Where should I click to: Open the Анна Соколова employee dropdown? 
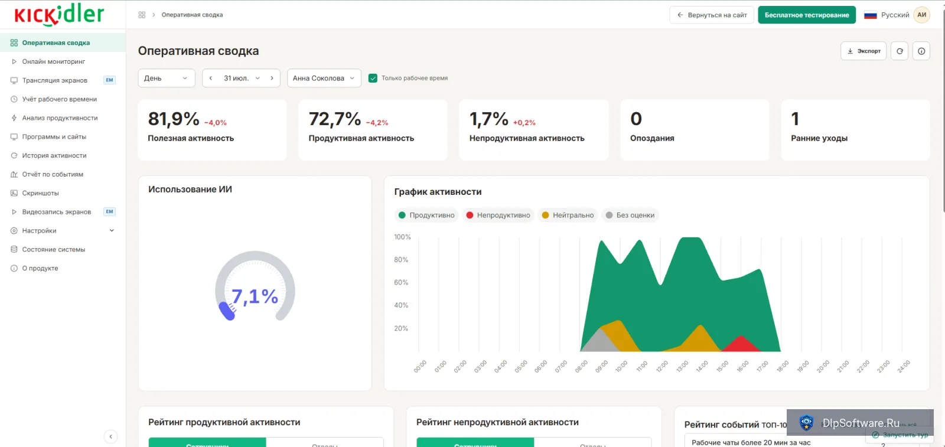(x=324, y=78)
